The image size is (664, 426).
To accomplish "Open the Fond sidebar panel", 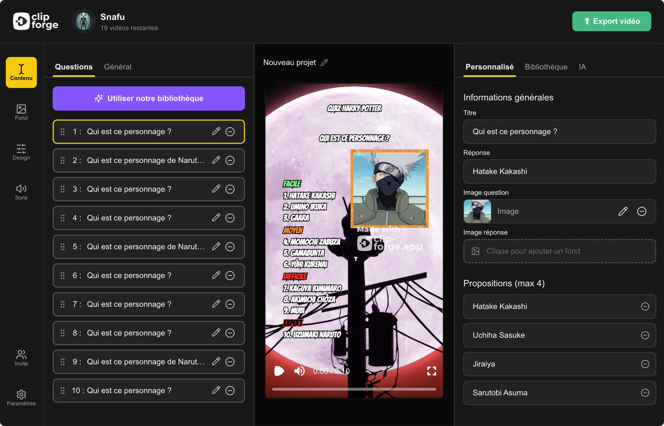I will (x=21, y=112).
